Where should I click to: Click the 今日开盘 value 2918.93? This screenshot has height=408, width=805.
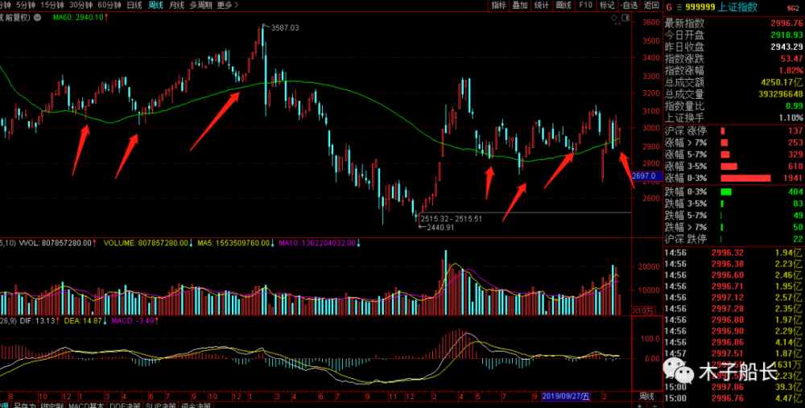coord(786,35)
